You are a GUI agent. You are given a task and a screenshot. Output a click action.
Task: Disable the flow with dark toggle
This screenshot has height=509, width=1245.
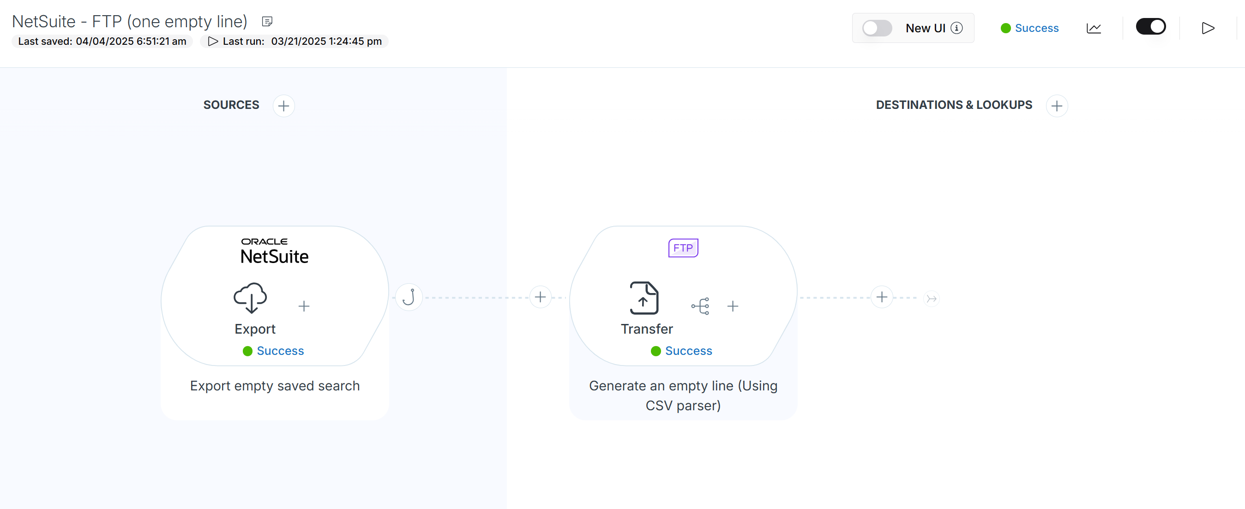(x=1150, y=27)
